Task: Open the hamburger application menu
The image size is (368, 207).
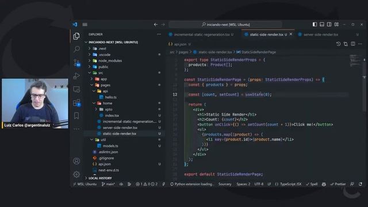Action: tap(85, 24)
